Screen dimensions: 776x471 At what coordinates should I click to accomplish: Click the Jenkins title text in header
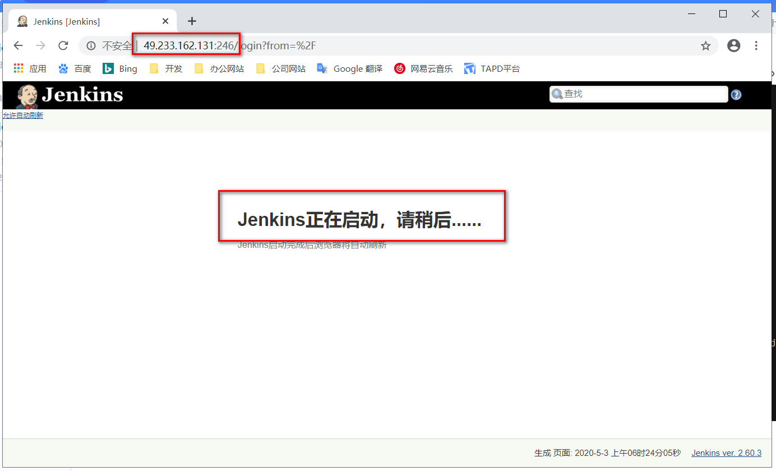pyautogui.click(x=82, y=95)
